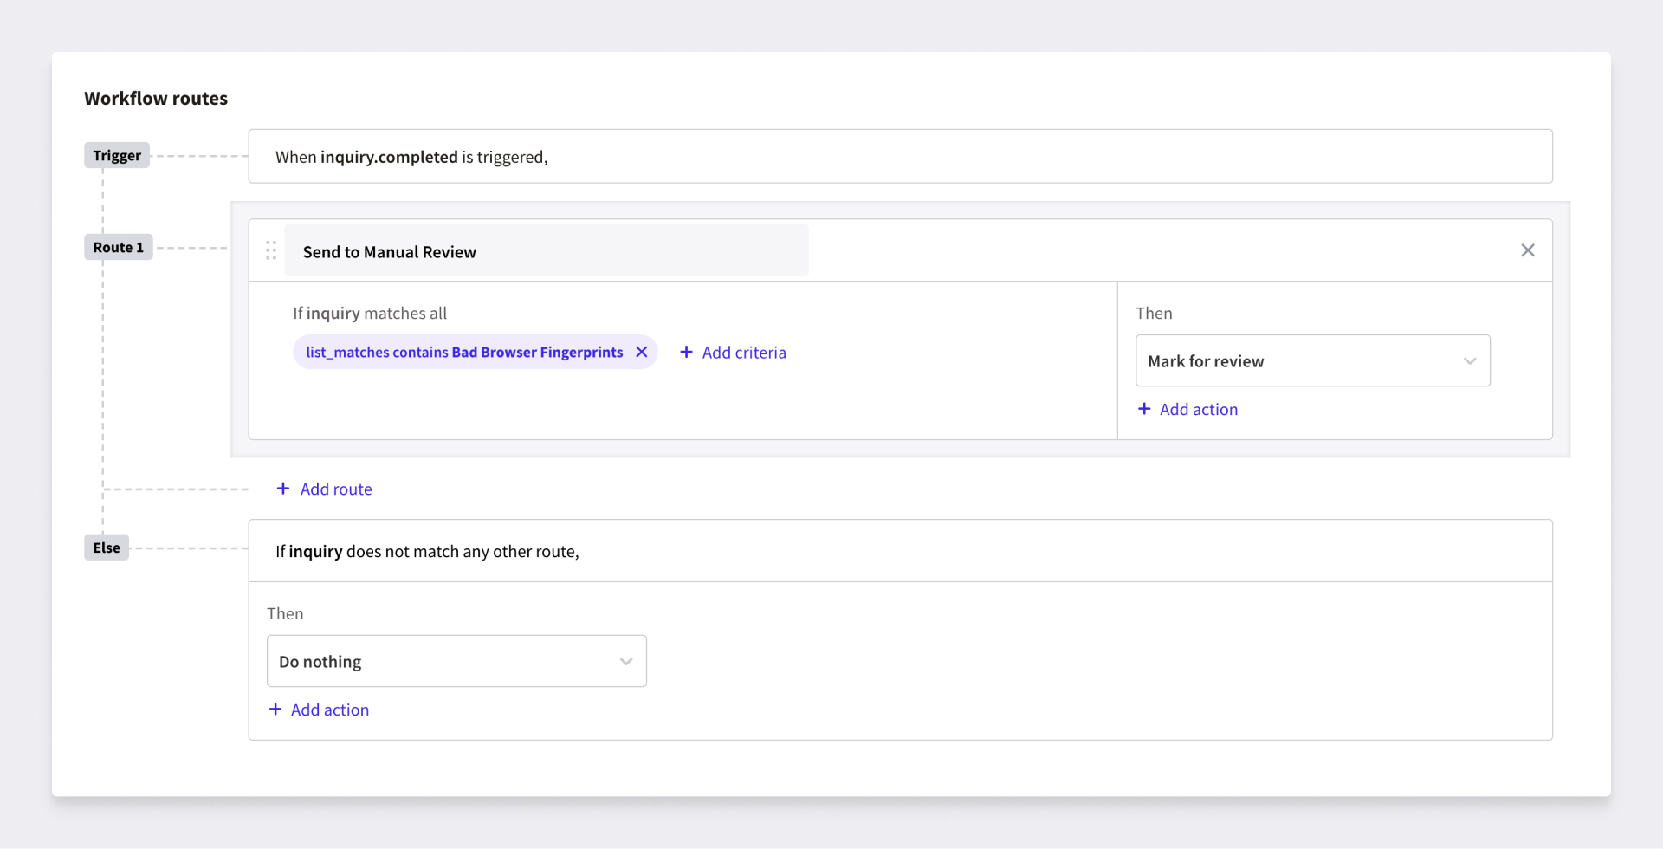Open the Mark for review chevron
This screenshot has height=849, width=1663.
(x=1469, y=360)
